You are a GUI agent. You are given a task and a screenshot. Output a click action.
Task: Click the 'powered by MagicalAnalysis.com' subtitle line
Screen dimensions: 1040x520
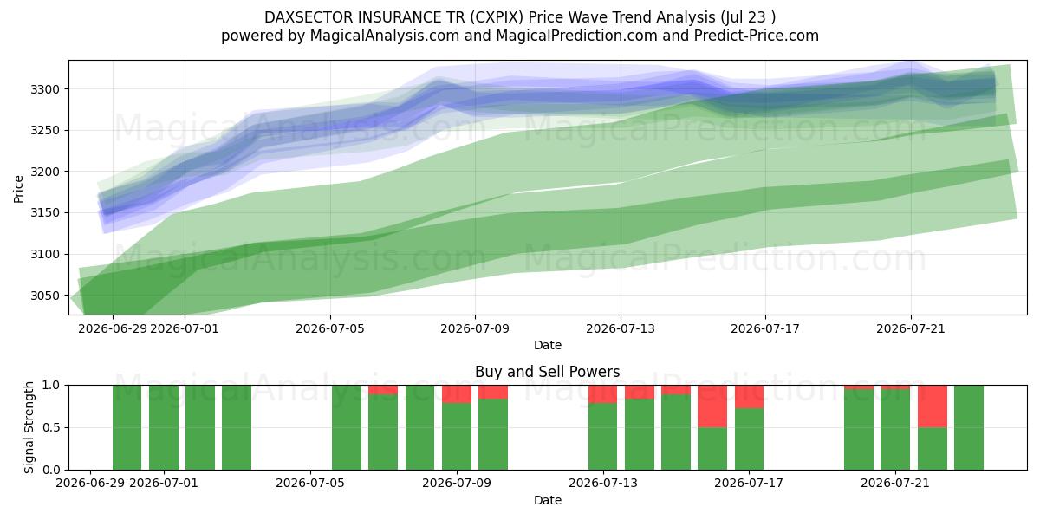(520, 36)
